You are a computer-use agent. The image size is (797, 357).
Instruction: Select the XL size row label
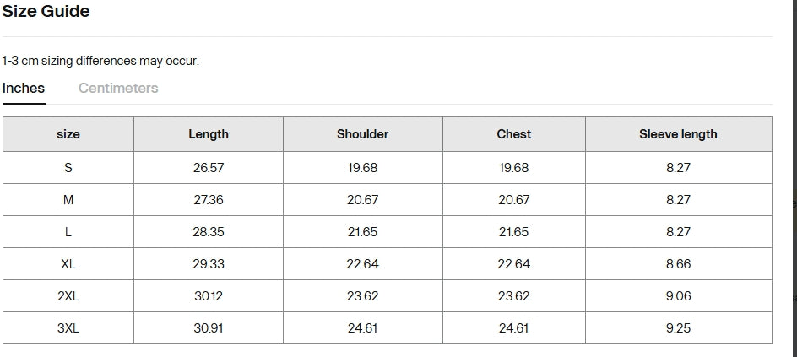(x=68, y=264)
